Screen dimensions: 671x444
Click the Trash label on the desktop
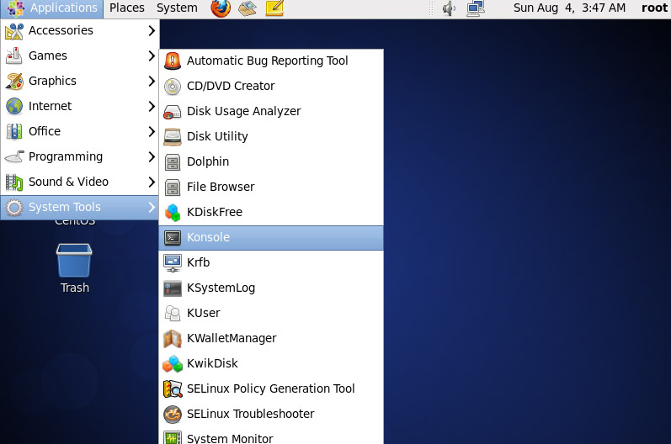(74, 288)
